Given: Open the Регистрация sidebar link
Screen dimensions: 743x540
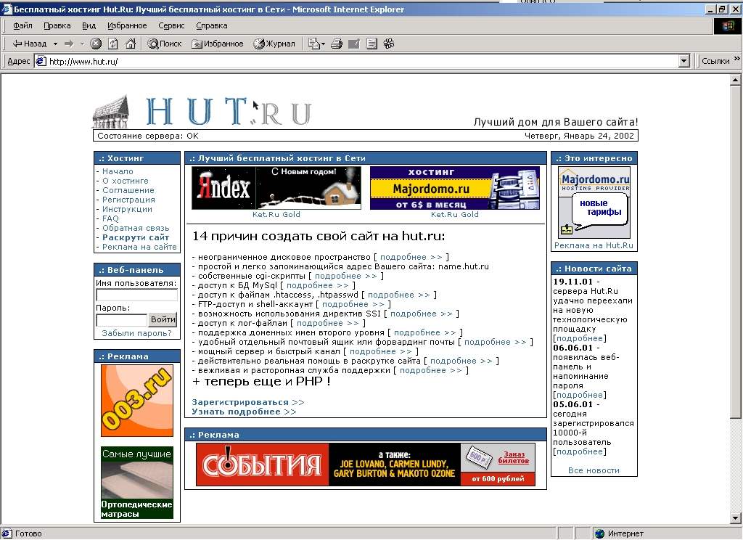Looking at the screenshot, I should (x=128, y=200).
